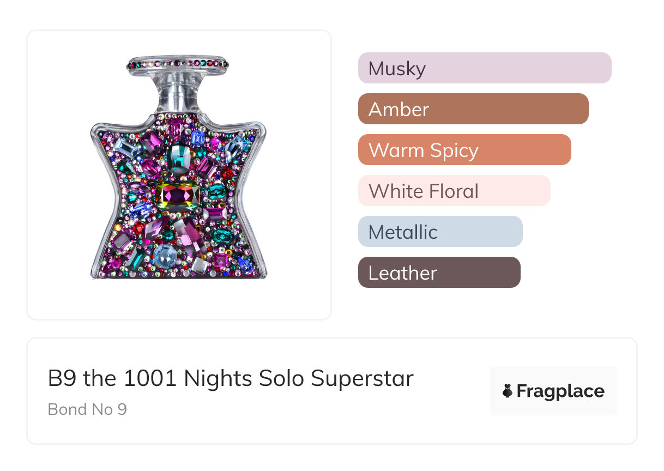Click the jeweled cap of the perfume bottle
The image size is (664, 471).
pos(178,64)
